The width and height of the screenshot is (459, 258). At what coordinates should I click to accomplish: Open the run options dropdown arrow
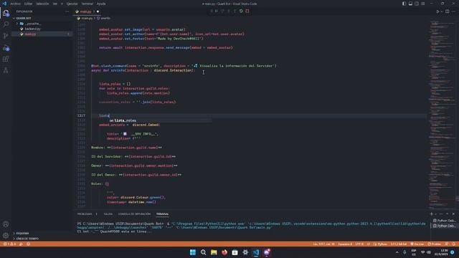coord(442,11)
